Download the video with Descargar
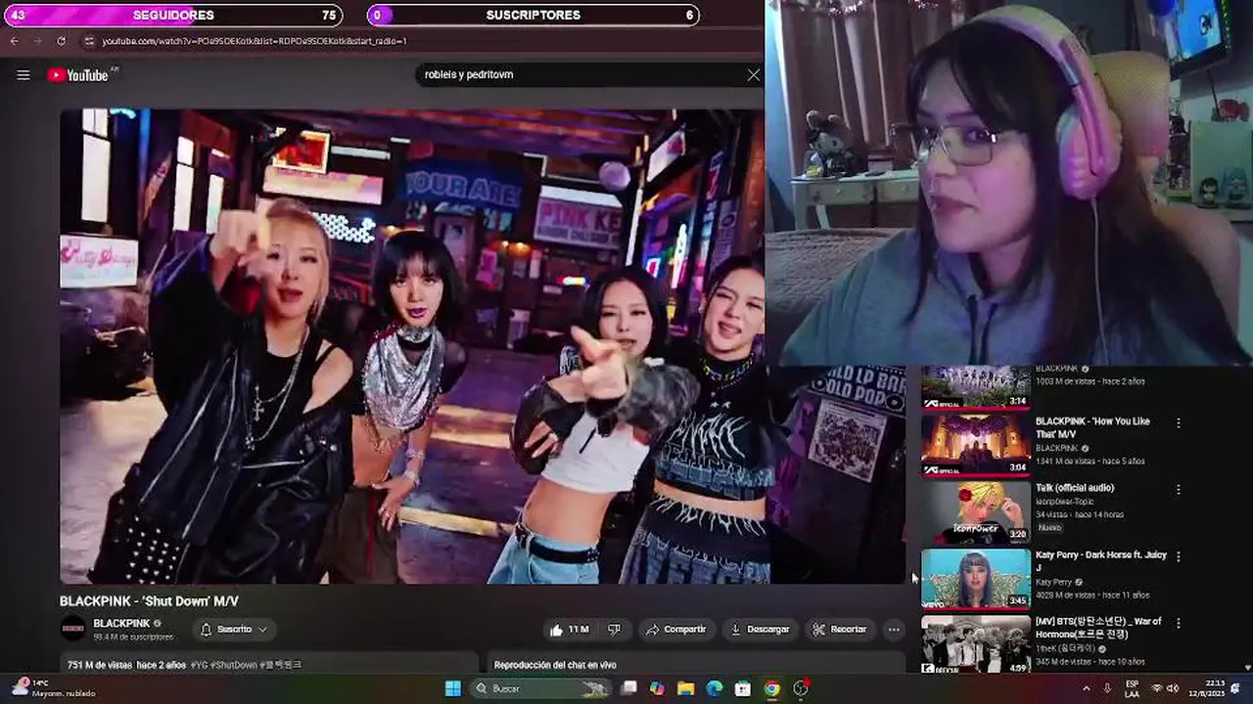 pos(760,630)
